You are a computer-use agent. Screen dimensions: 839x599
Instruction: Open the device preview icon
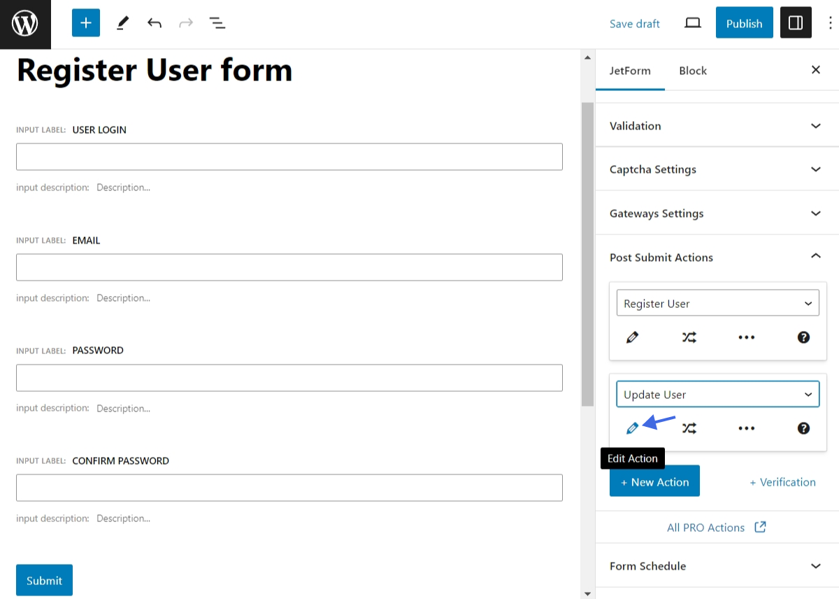coord(692,22)
